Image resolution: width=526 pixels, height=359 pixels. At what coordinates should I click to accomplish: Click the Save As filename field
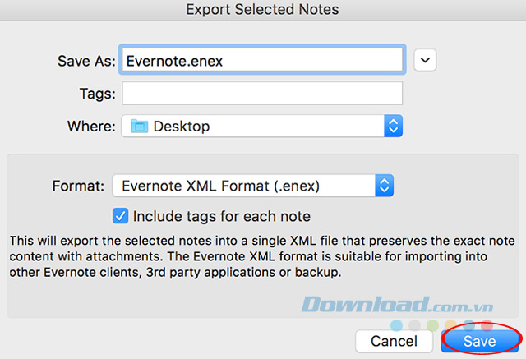pos(261,60)
